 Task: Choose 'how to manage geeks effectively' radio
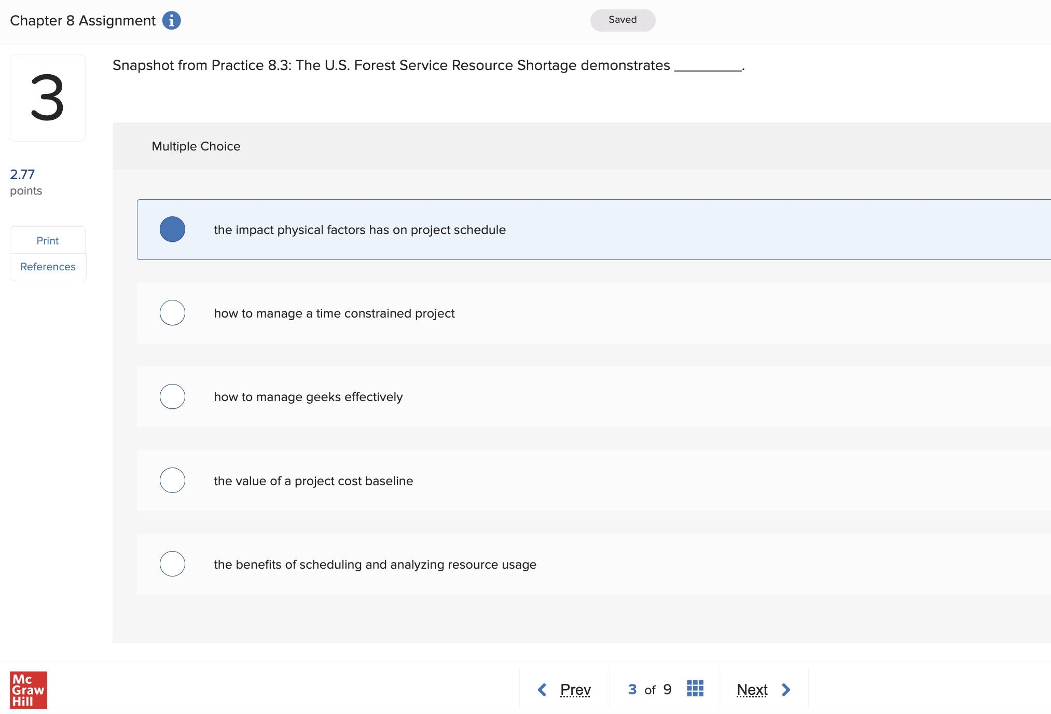172,396
